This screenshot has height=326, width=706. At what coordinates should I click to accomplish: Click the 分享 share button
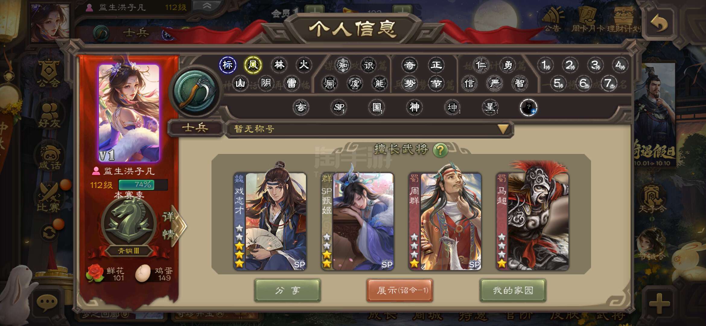point(287,290)
